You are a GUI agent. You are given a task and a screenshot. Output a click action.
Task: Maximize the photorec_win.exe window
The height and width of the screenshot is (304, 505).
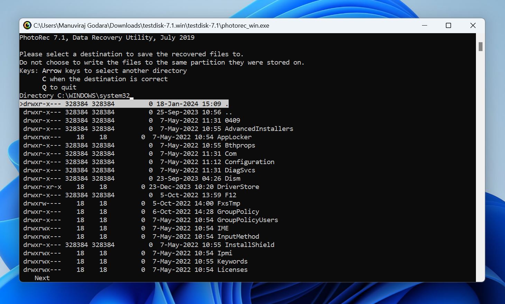point(449,25)
